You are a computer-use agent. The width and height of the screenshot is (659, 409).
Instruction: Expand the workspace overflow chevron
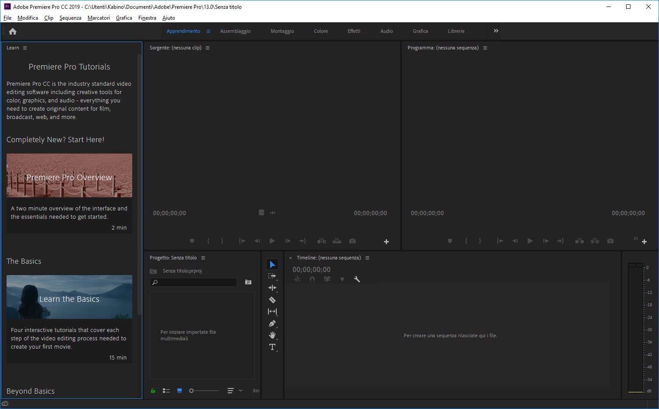pyautogui.click(x=496, y=31)
